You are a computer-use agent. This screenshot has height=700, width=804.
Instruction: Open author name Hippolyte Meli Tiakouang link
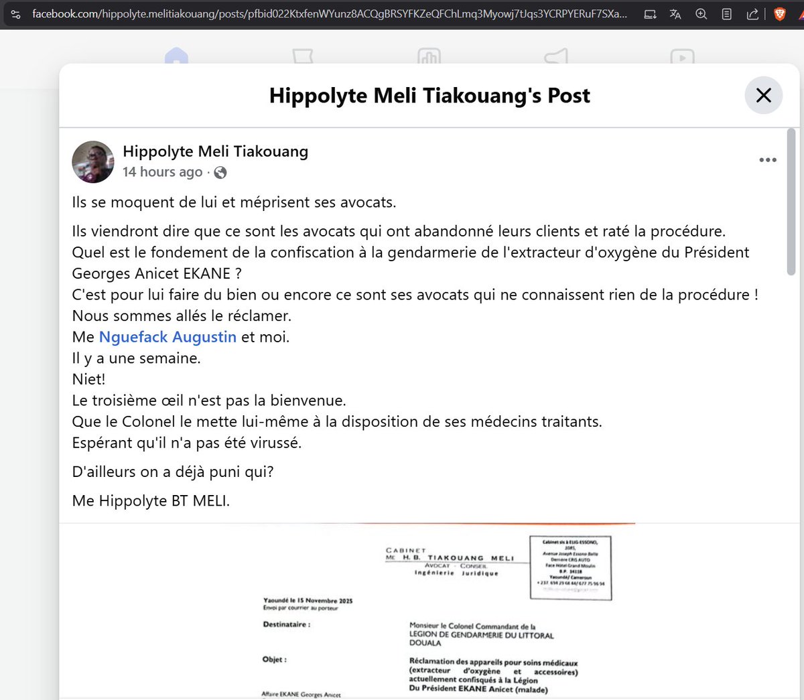point(216,151)
